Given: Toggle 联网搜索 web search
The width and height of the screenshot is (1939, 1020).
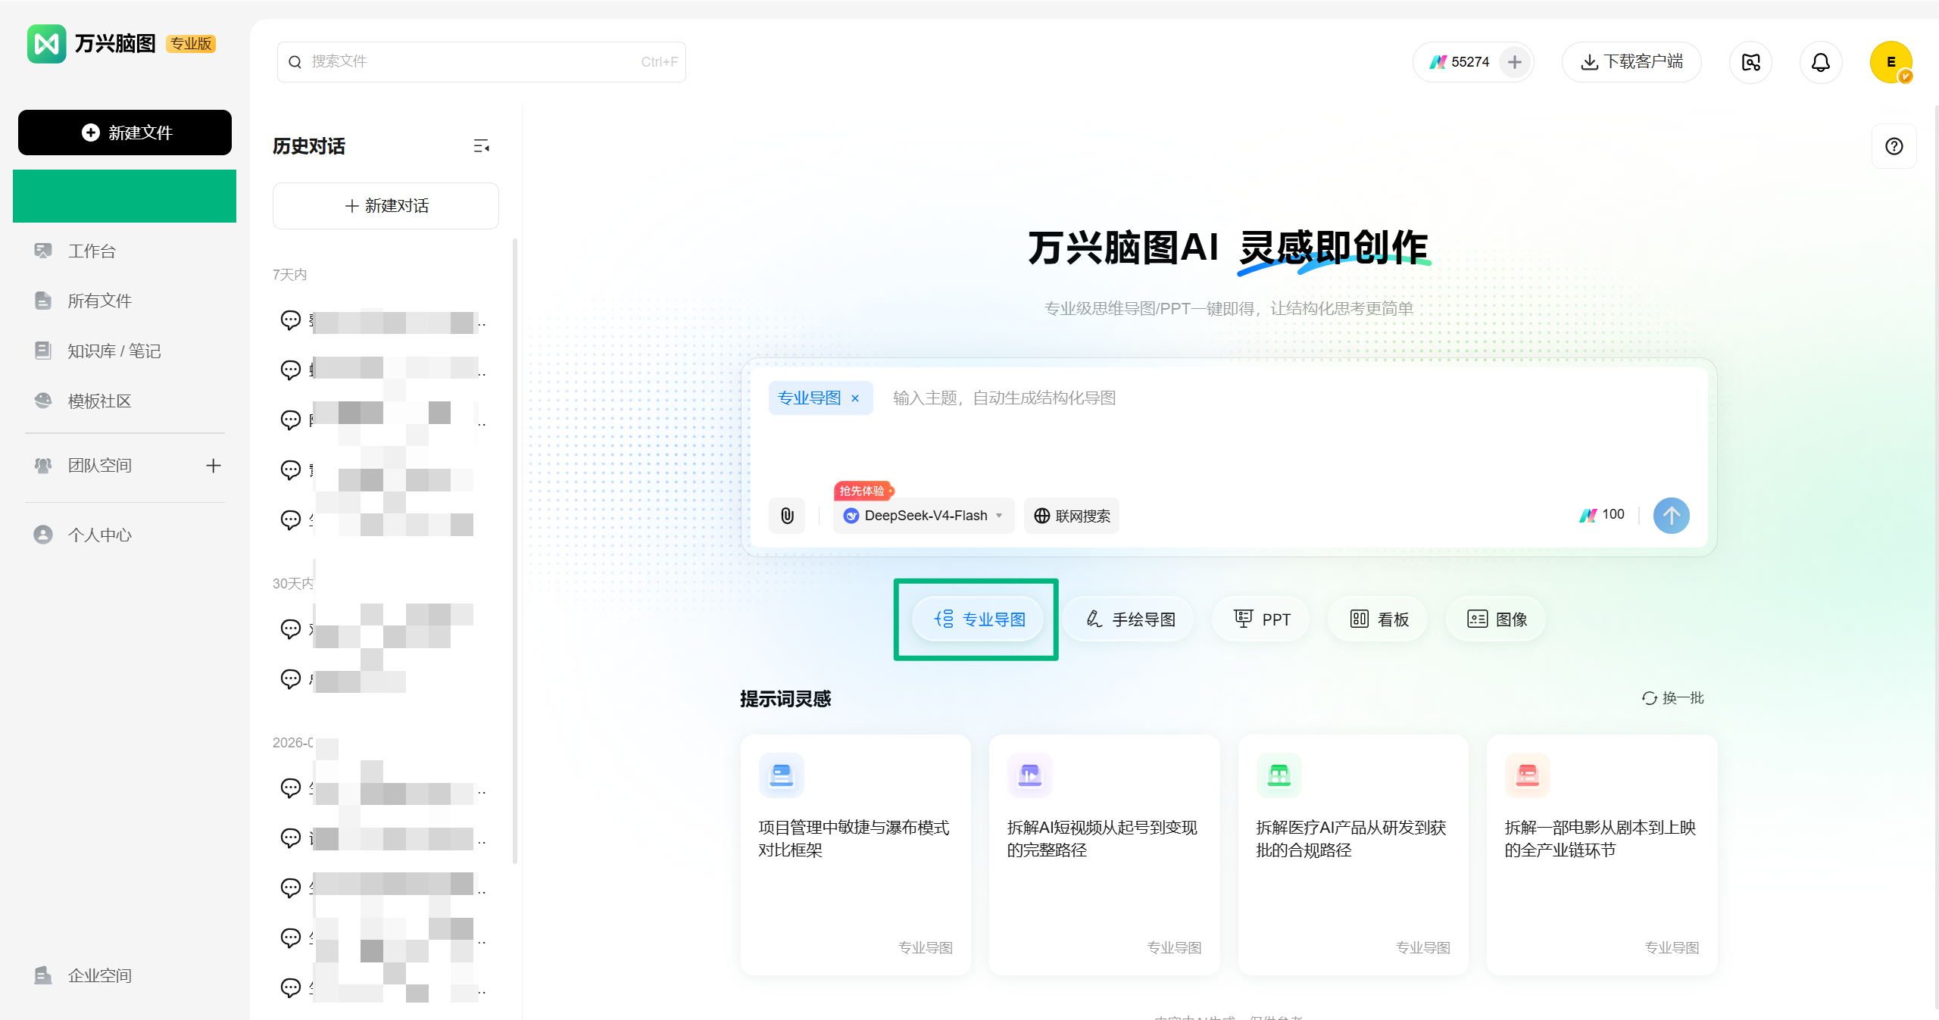Looking at the screenshot, I should [x=1072, y=516].
